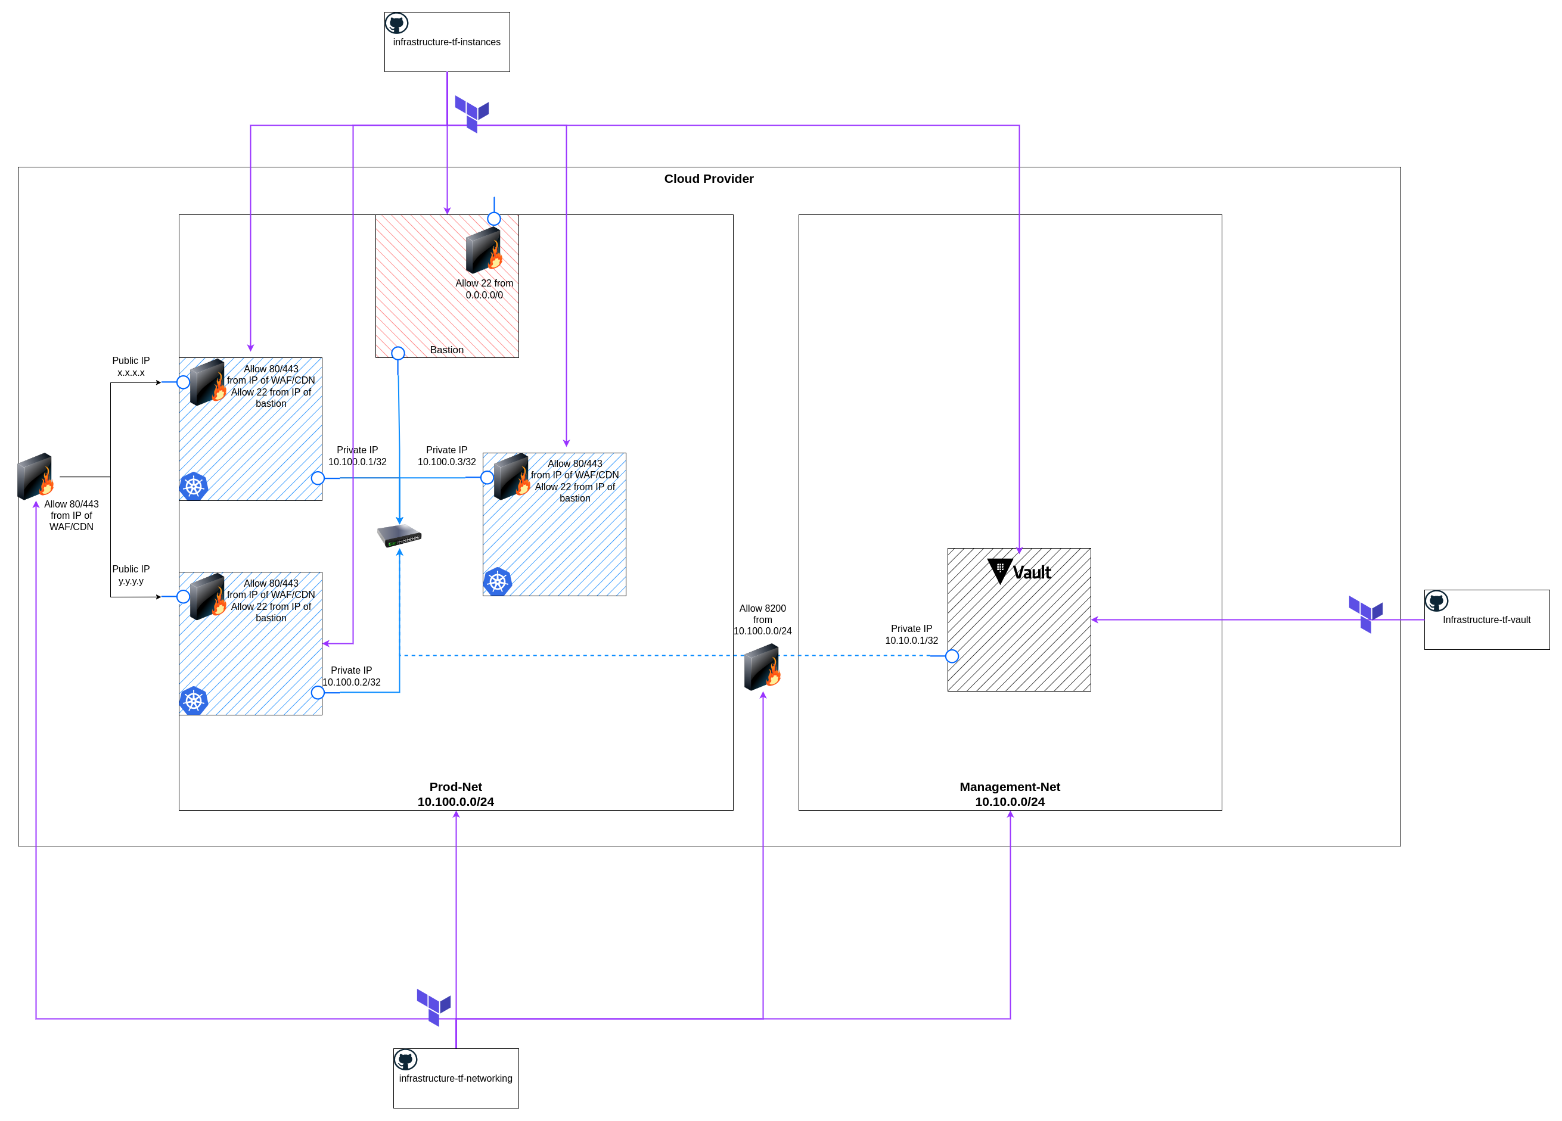Click the GitHub icon on Infrastructure-tf-vault box
1562x1121 pixels.
click(x=1437, y=602)
